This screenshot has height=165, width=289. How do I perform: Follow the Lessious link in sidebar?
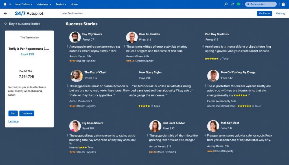pos(14,121)
